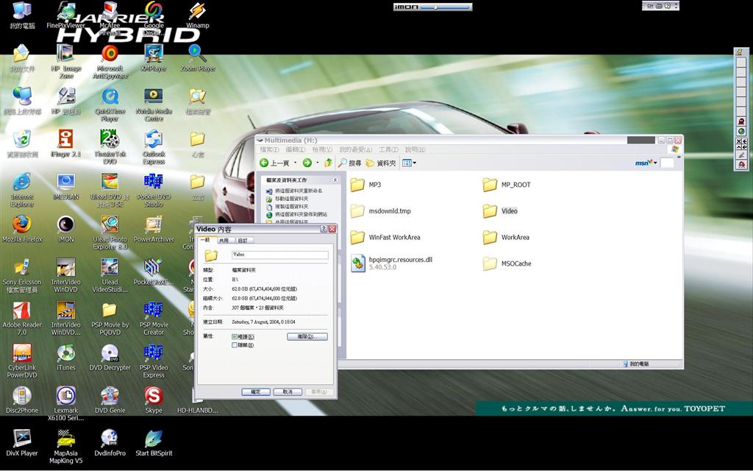Open the Forward button history dropdown arrow
The width and height of the screenshot is (753, 471).
click(316, 163)
